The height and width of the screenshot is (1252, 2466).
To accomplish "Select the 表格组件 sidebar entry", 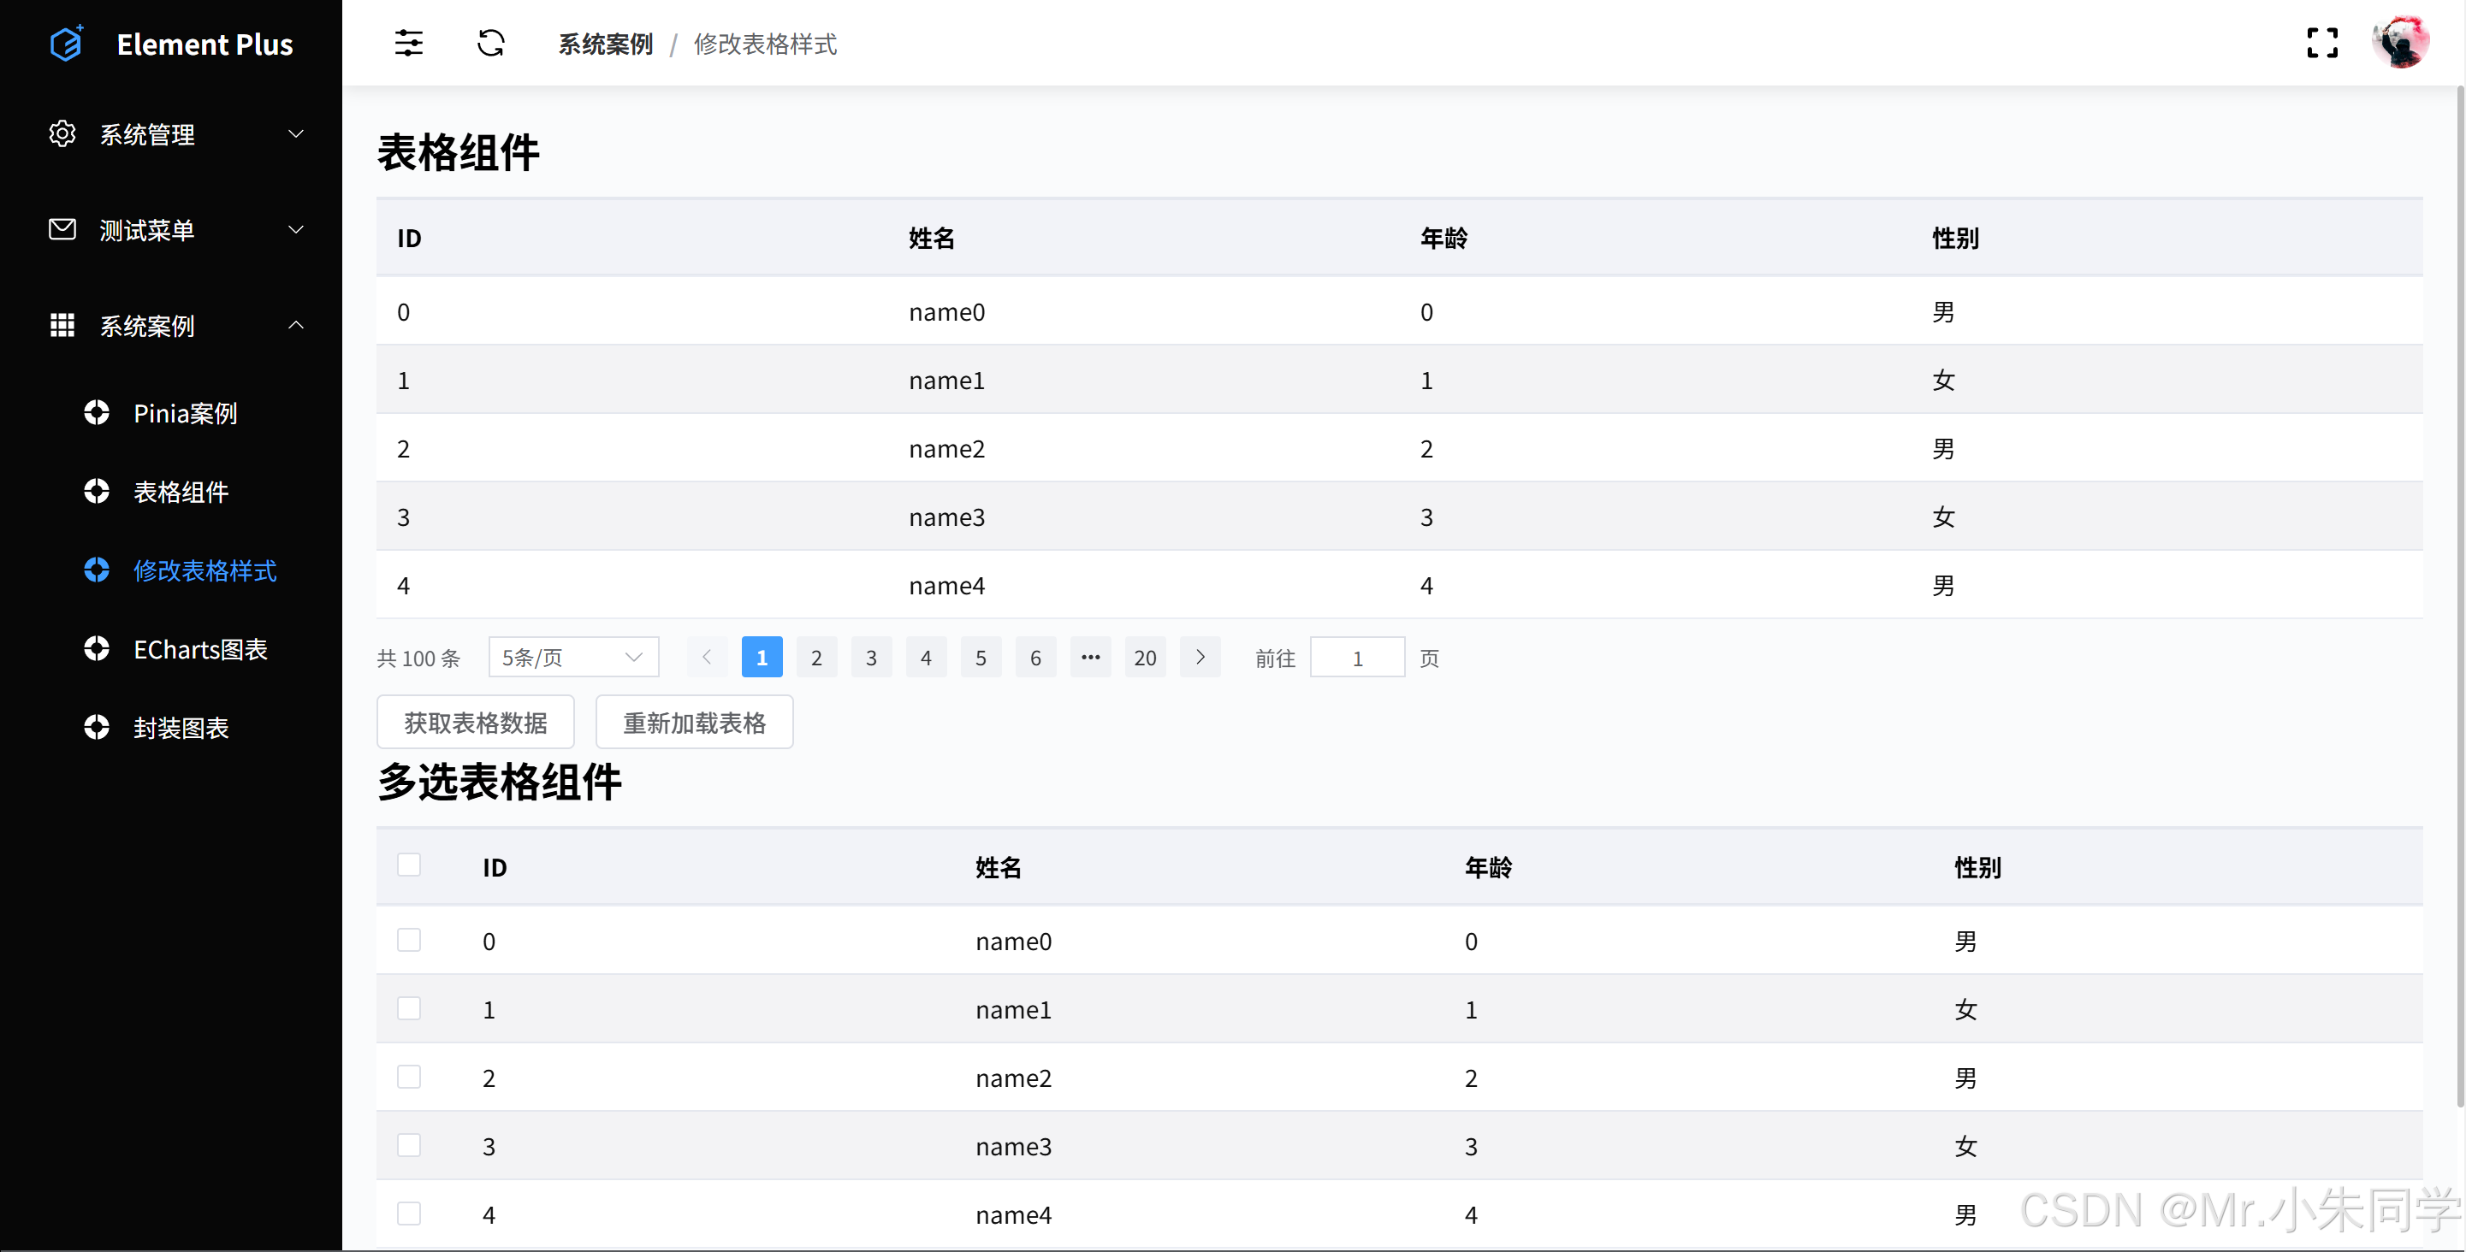I will (x=181, y=492).
